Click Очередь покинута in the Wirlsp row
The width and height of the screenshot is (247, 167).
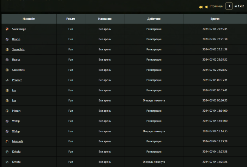(x=154, y=131)
